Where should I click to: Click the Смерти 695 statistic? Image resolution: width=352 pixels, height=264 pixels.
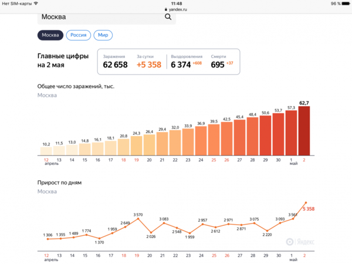point(221,61)
